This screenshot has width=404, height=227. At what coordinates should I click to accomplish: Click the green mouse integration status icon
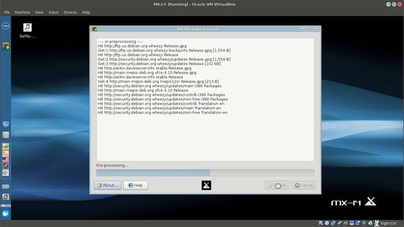(x=371, y=223)
